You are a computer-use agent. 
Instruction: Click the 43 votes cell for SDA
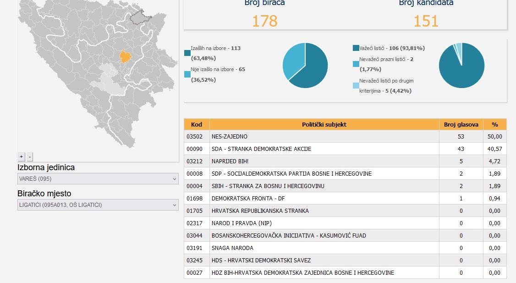(461, 149)
